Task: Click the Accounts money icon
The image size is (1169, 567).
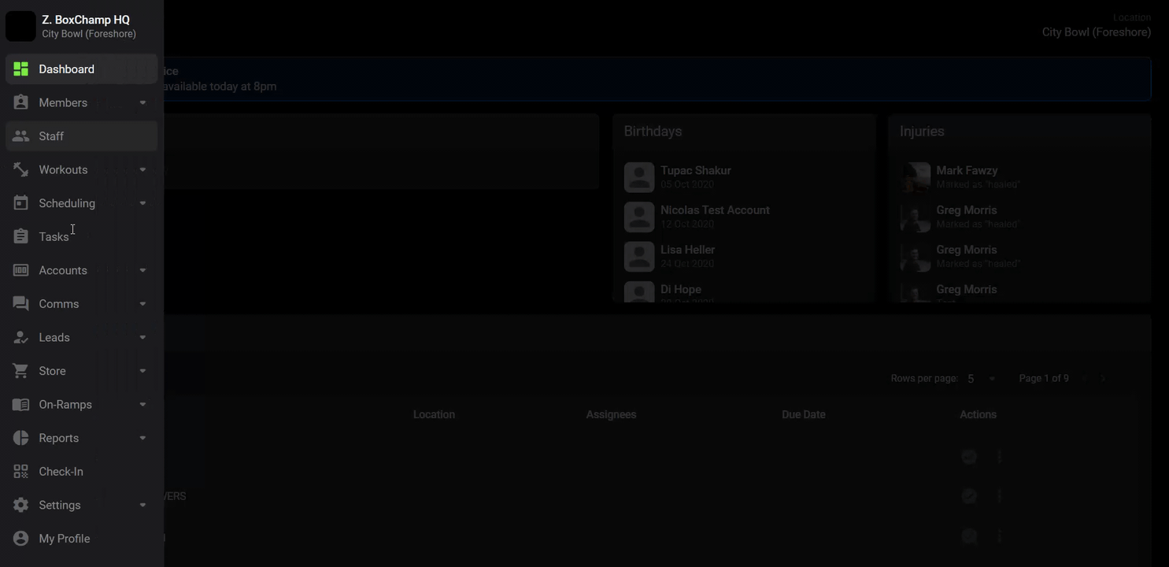Action: click(x=20, y=270)
